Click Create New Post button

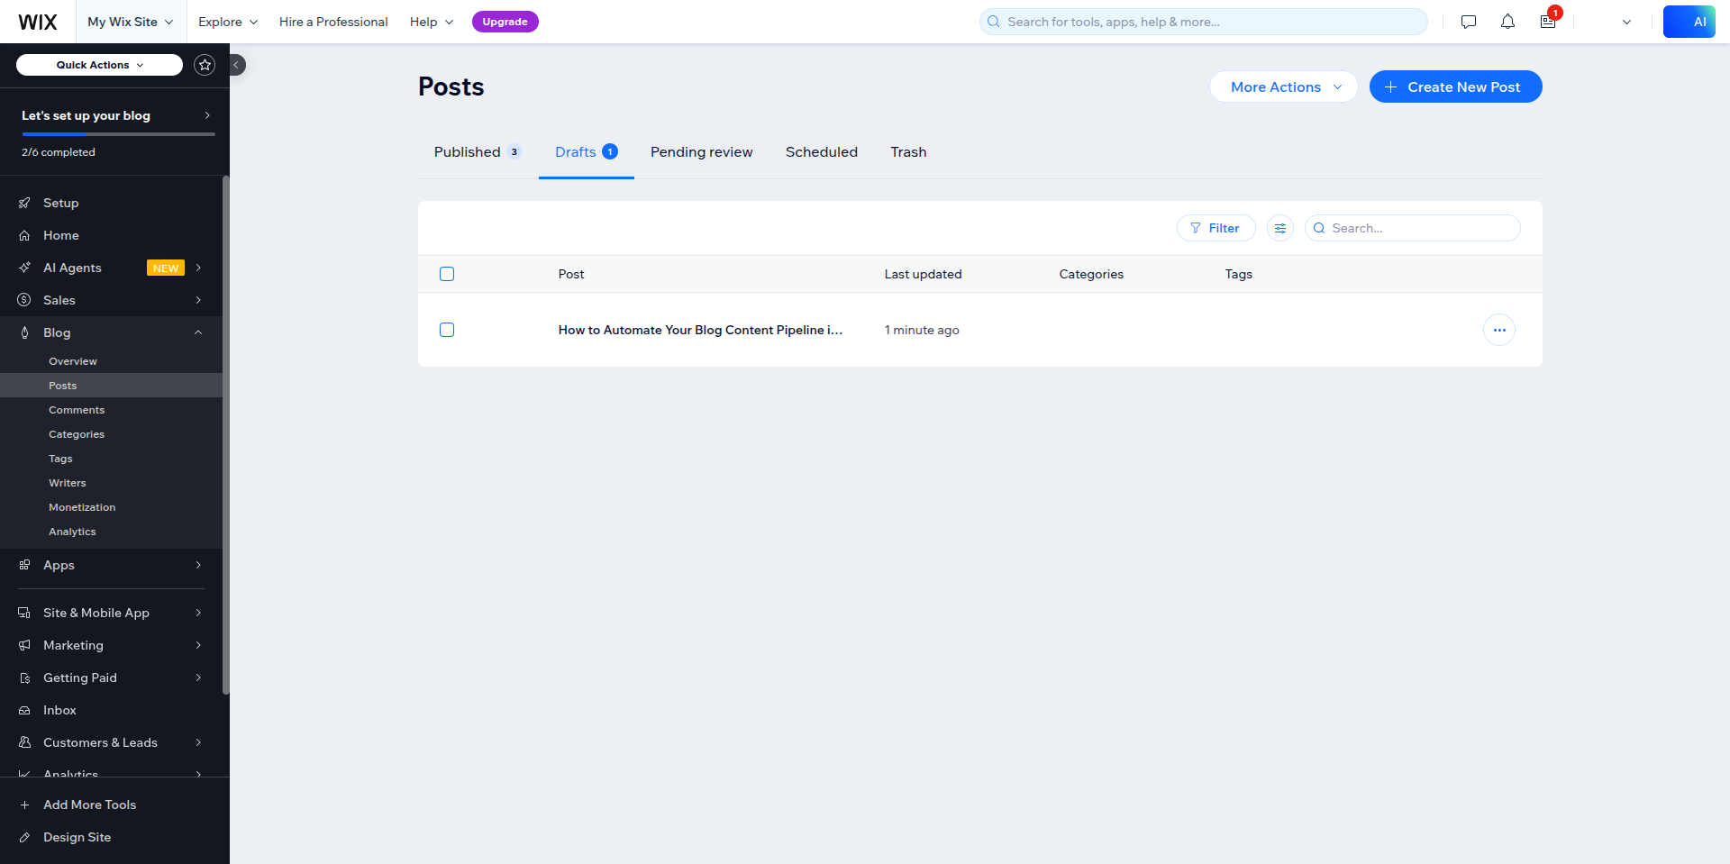[1456, 86]
